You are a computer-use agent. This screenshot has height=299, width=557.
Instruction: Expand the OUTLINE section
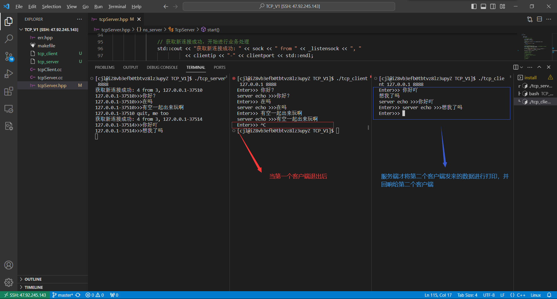(x=53, y=279)
